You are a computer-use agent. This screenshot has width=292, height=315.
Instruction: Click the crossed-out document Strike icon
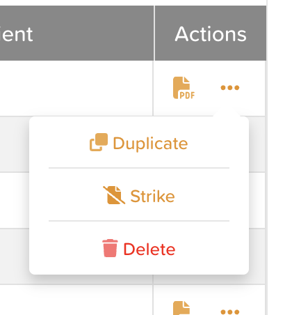click(x=114, y=195)
